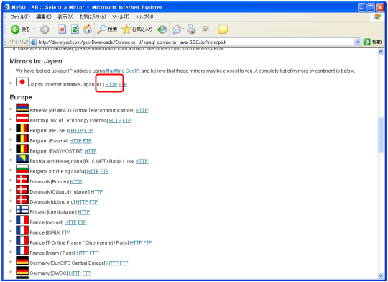Click FTP link for Bulgaria online.bg mirror
Viewport: 388px width, 282px height.
[104, 171]
